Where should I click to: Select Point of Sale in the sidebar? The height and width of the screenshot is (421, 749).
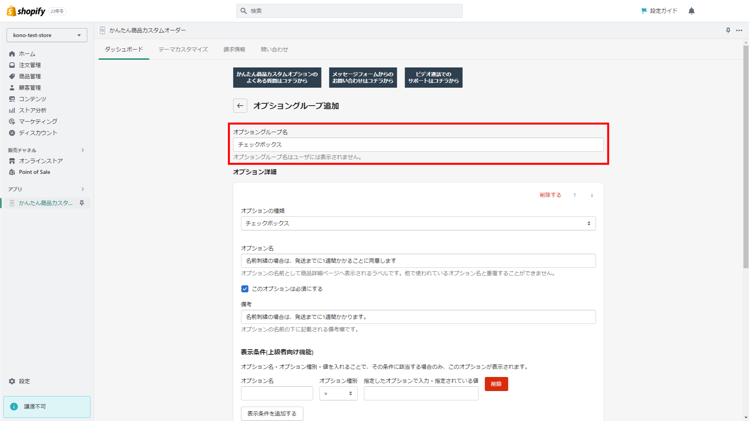(34, 172)
